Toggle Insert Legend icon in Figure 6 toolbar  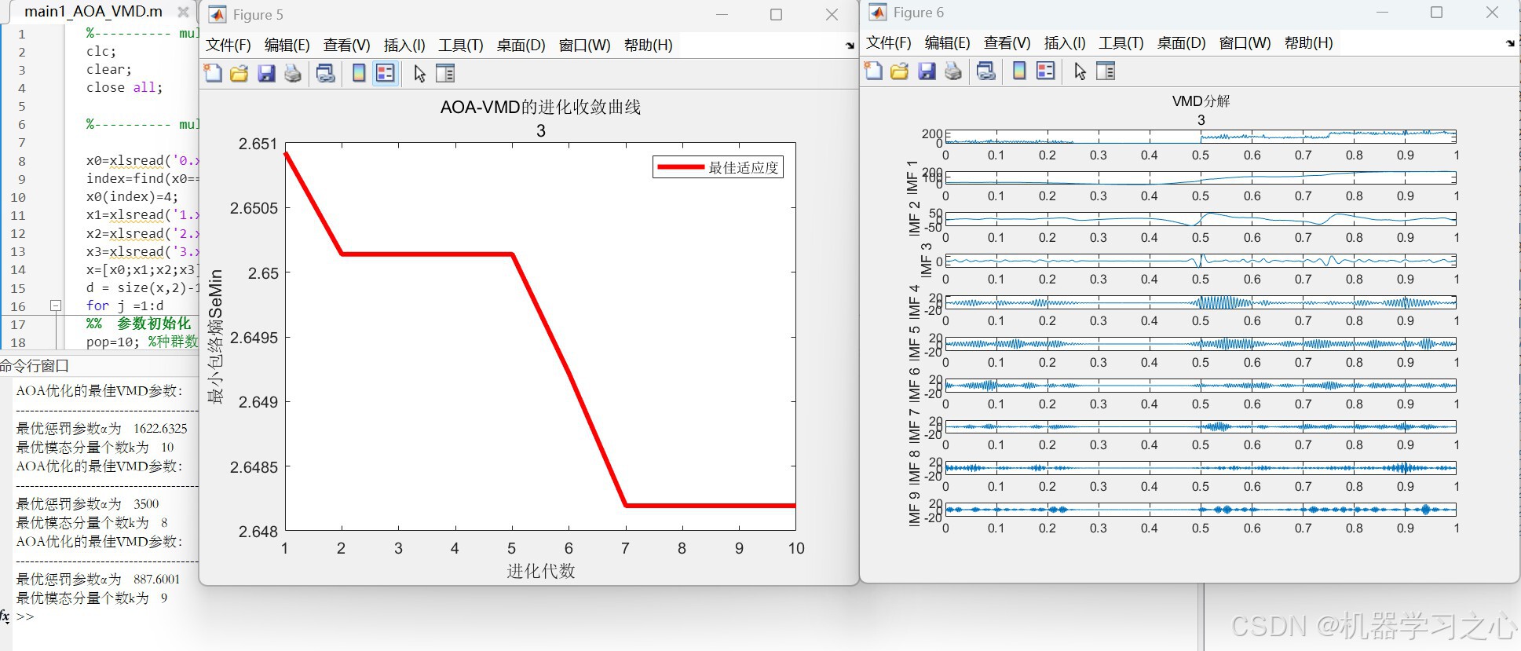point(1046,71)
